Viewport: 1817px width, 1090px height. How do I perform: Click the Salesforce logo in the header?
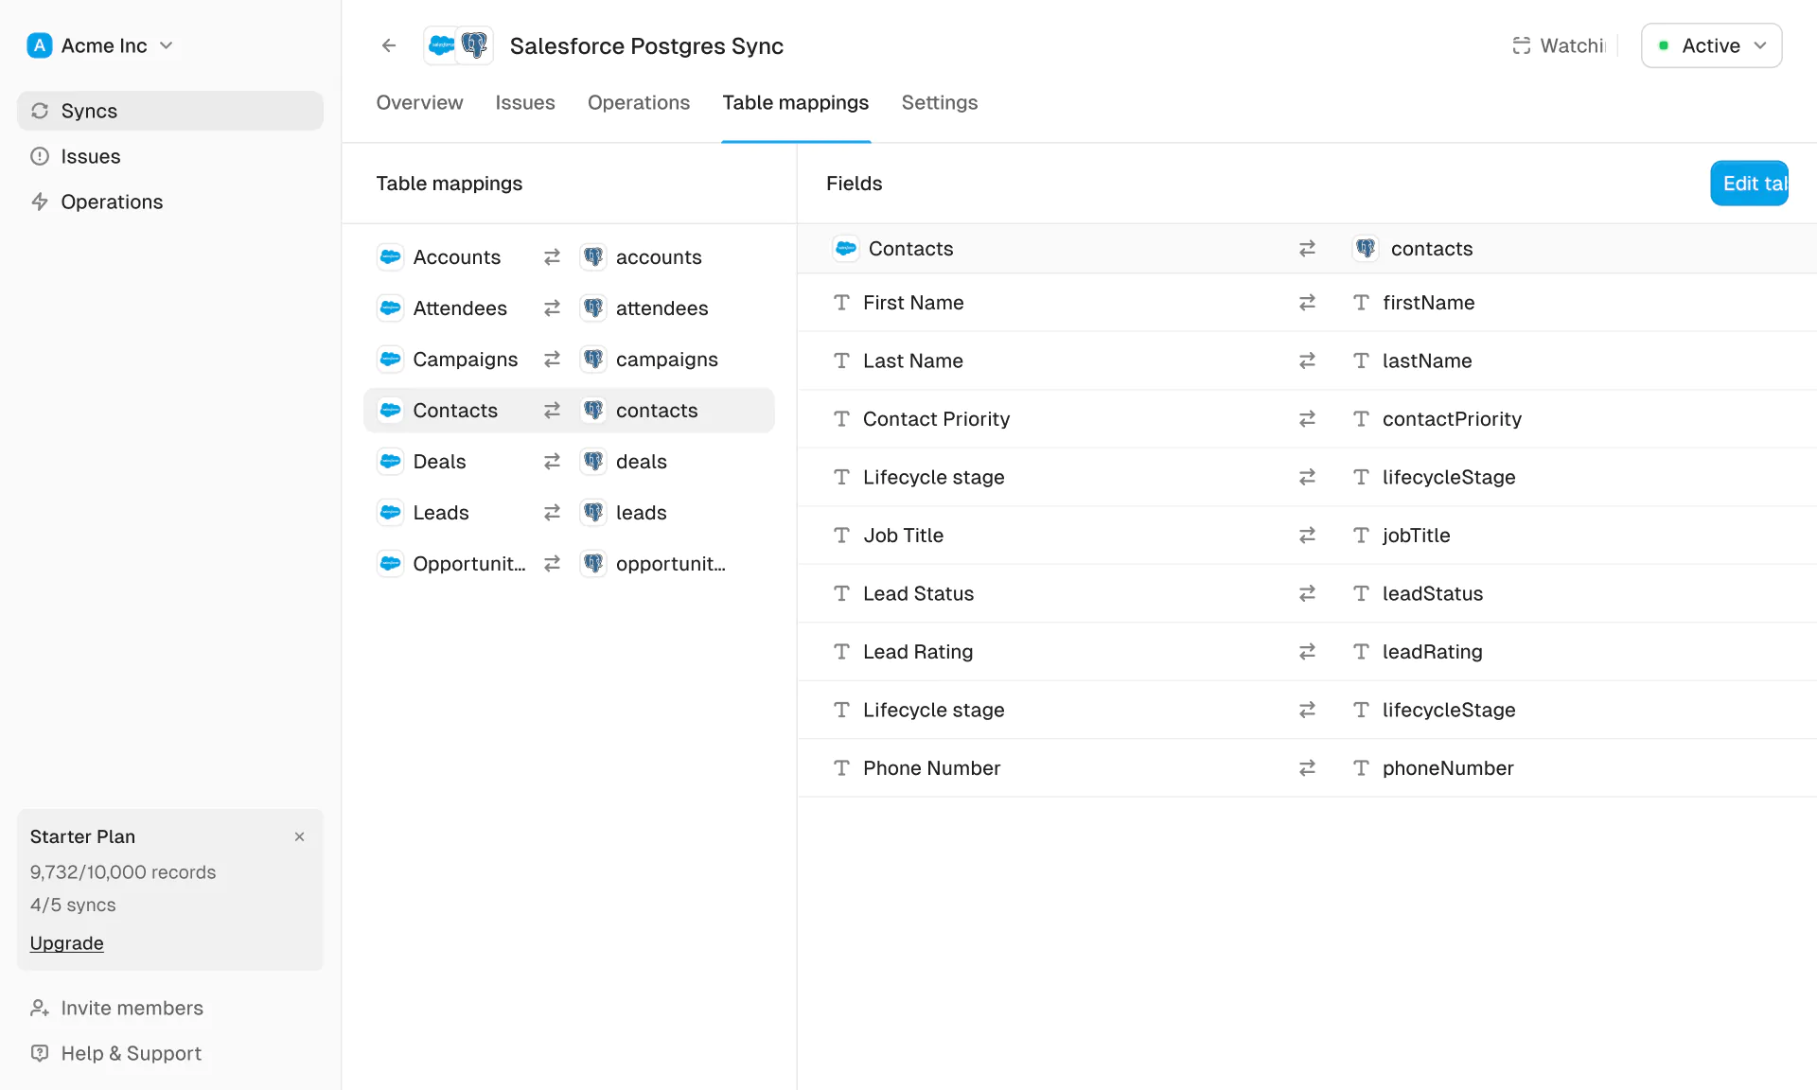pyautogui.click(x=441, y=45)
